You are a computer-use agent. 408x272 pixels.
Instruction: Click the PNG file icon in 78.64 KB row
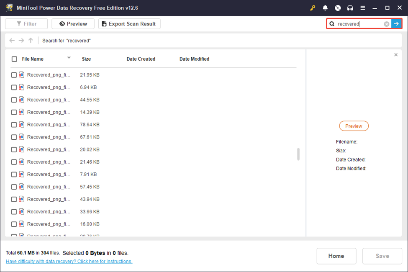22,124
